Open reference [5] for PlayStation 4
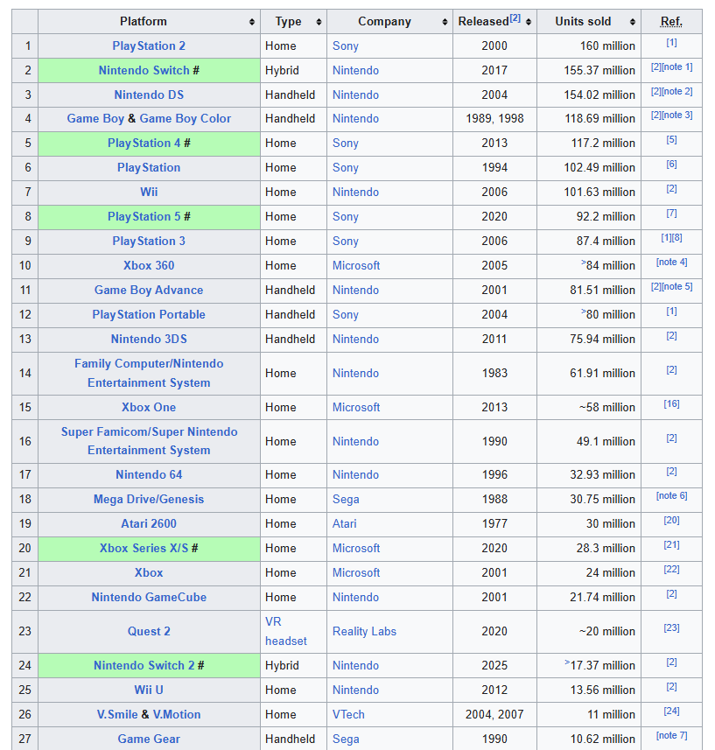 tap(671, 140)
